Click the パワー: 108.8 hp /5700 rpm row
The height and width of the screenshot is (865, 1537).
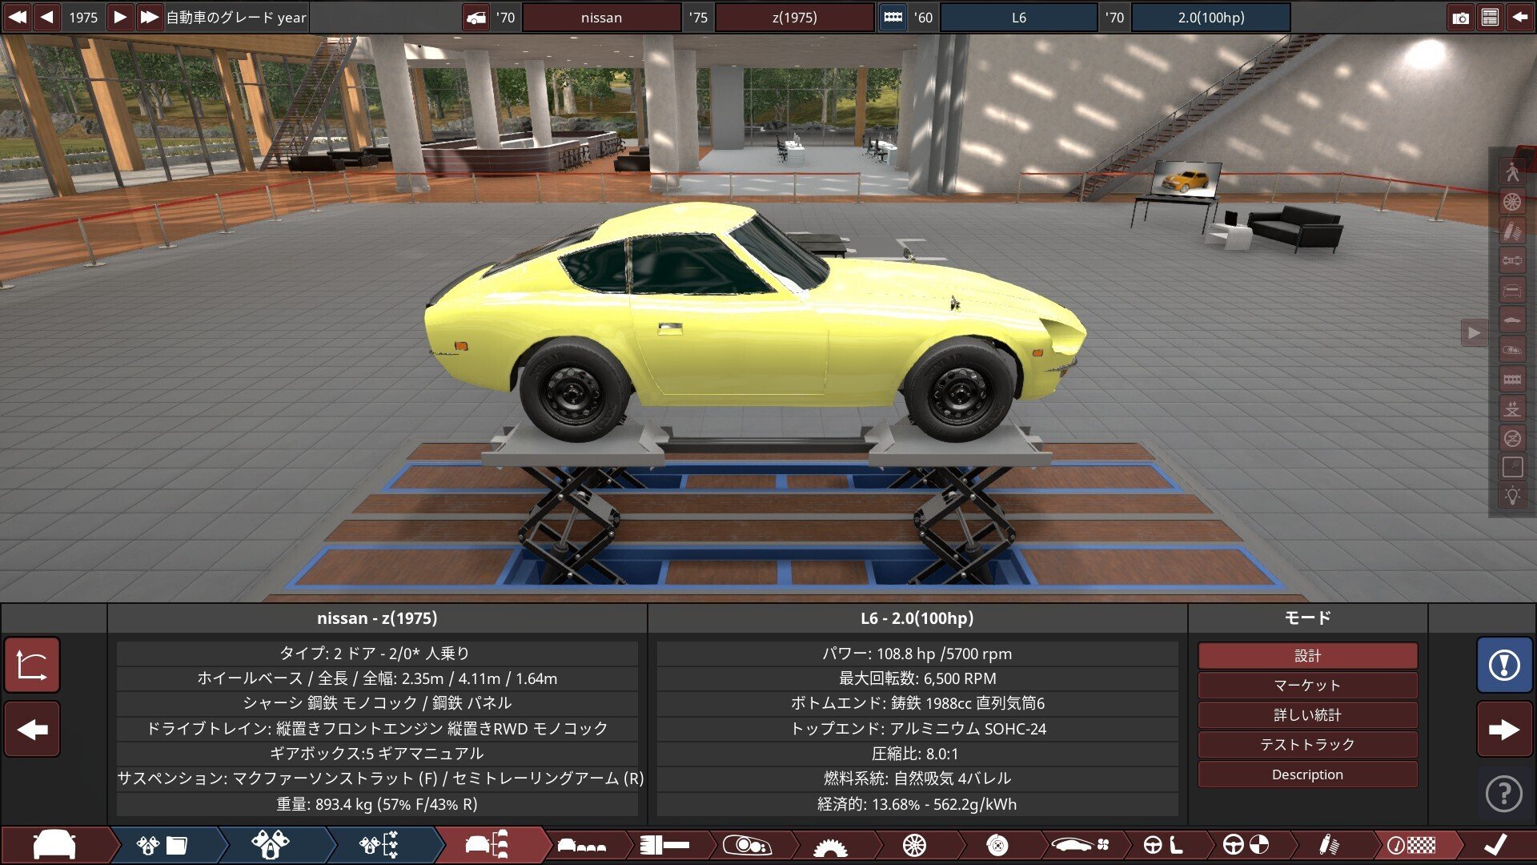[917, 654]
